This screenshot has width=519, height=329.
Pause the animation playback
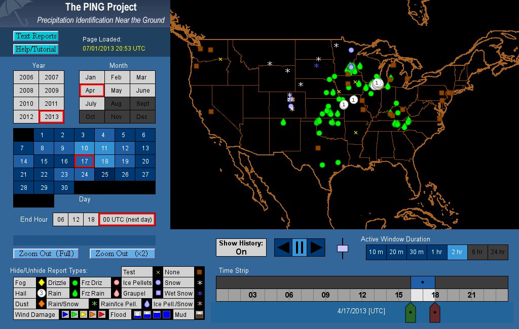(299, 248)
